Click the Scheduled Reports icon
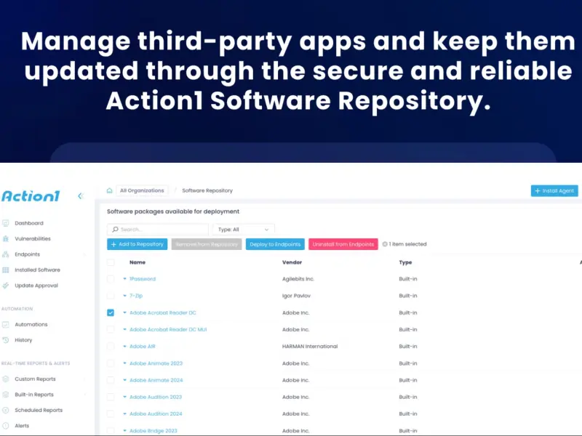 pyautogui.click(x=6, y=410)
